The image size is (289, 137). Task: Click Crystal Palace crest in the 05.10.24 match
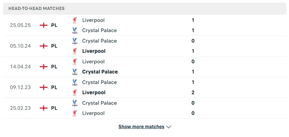(74, 41)
